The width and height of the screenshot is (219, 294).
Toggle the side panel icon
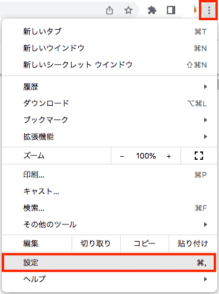[171, 10]
